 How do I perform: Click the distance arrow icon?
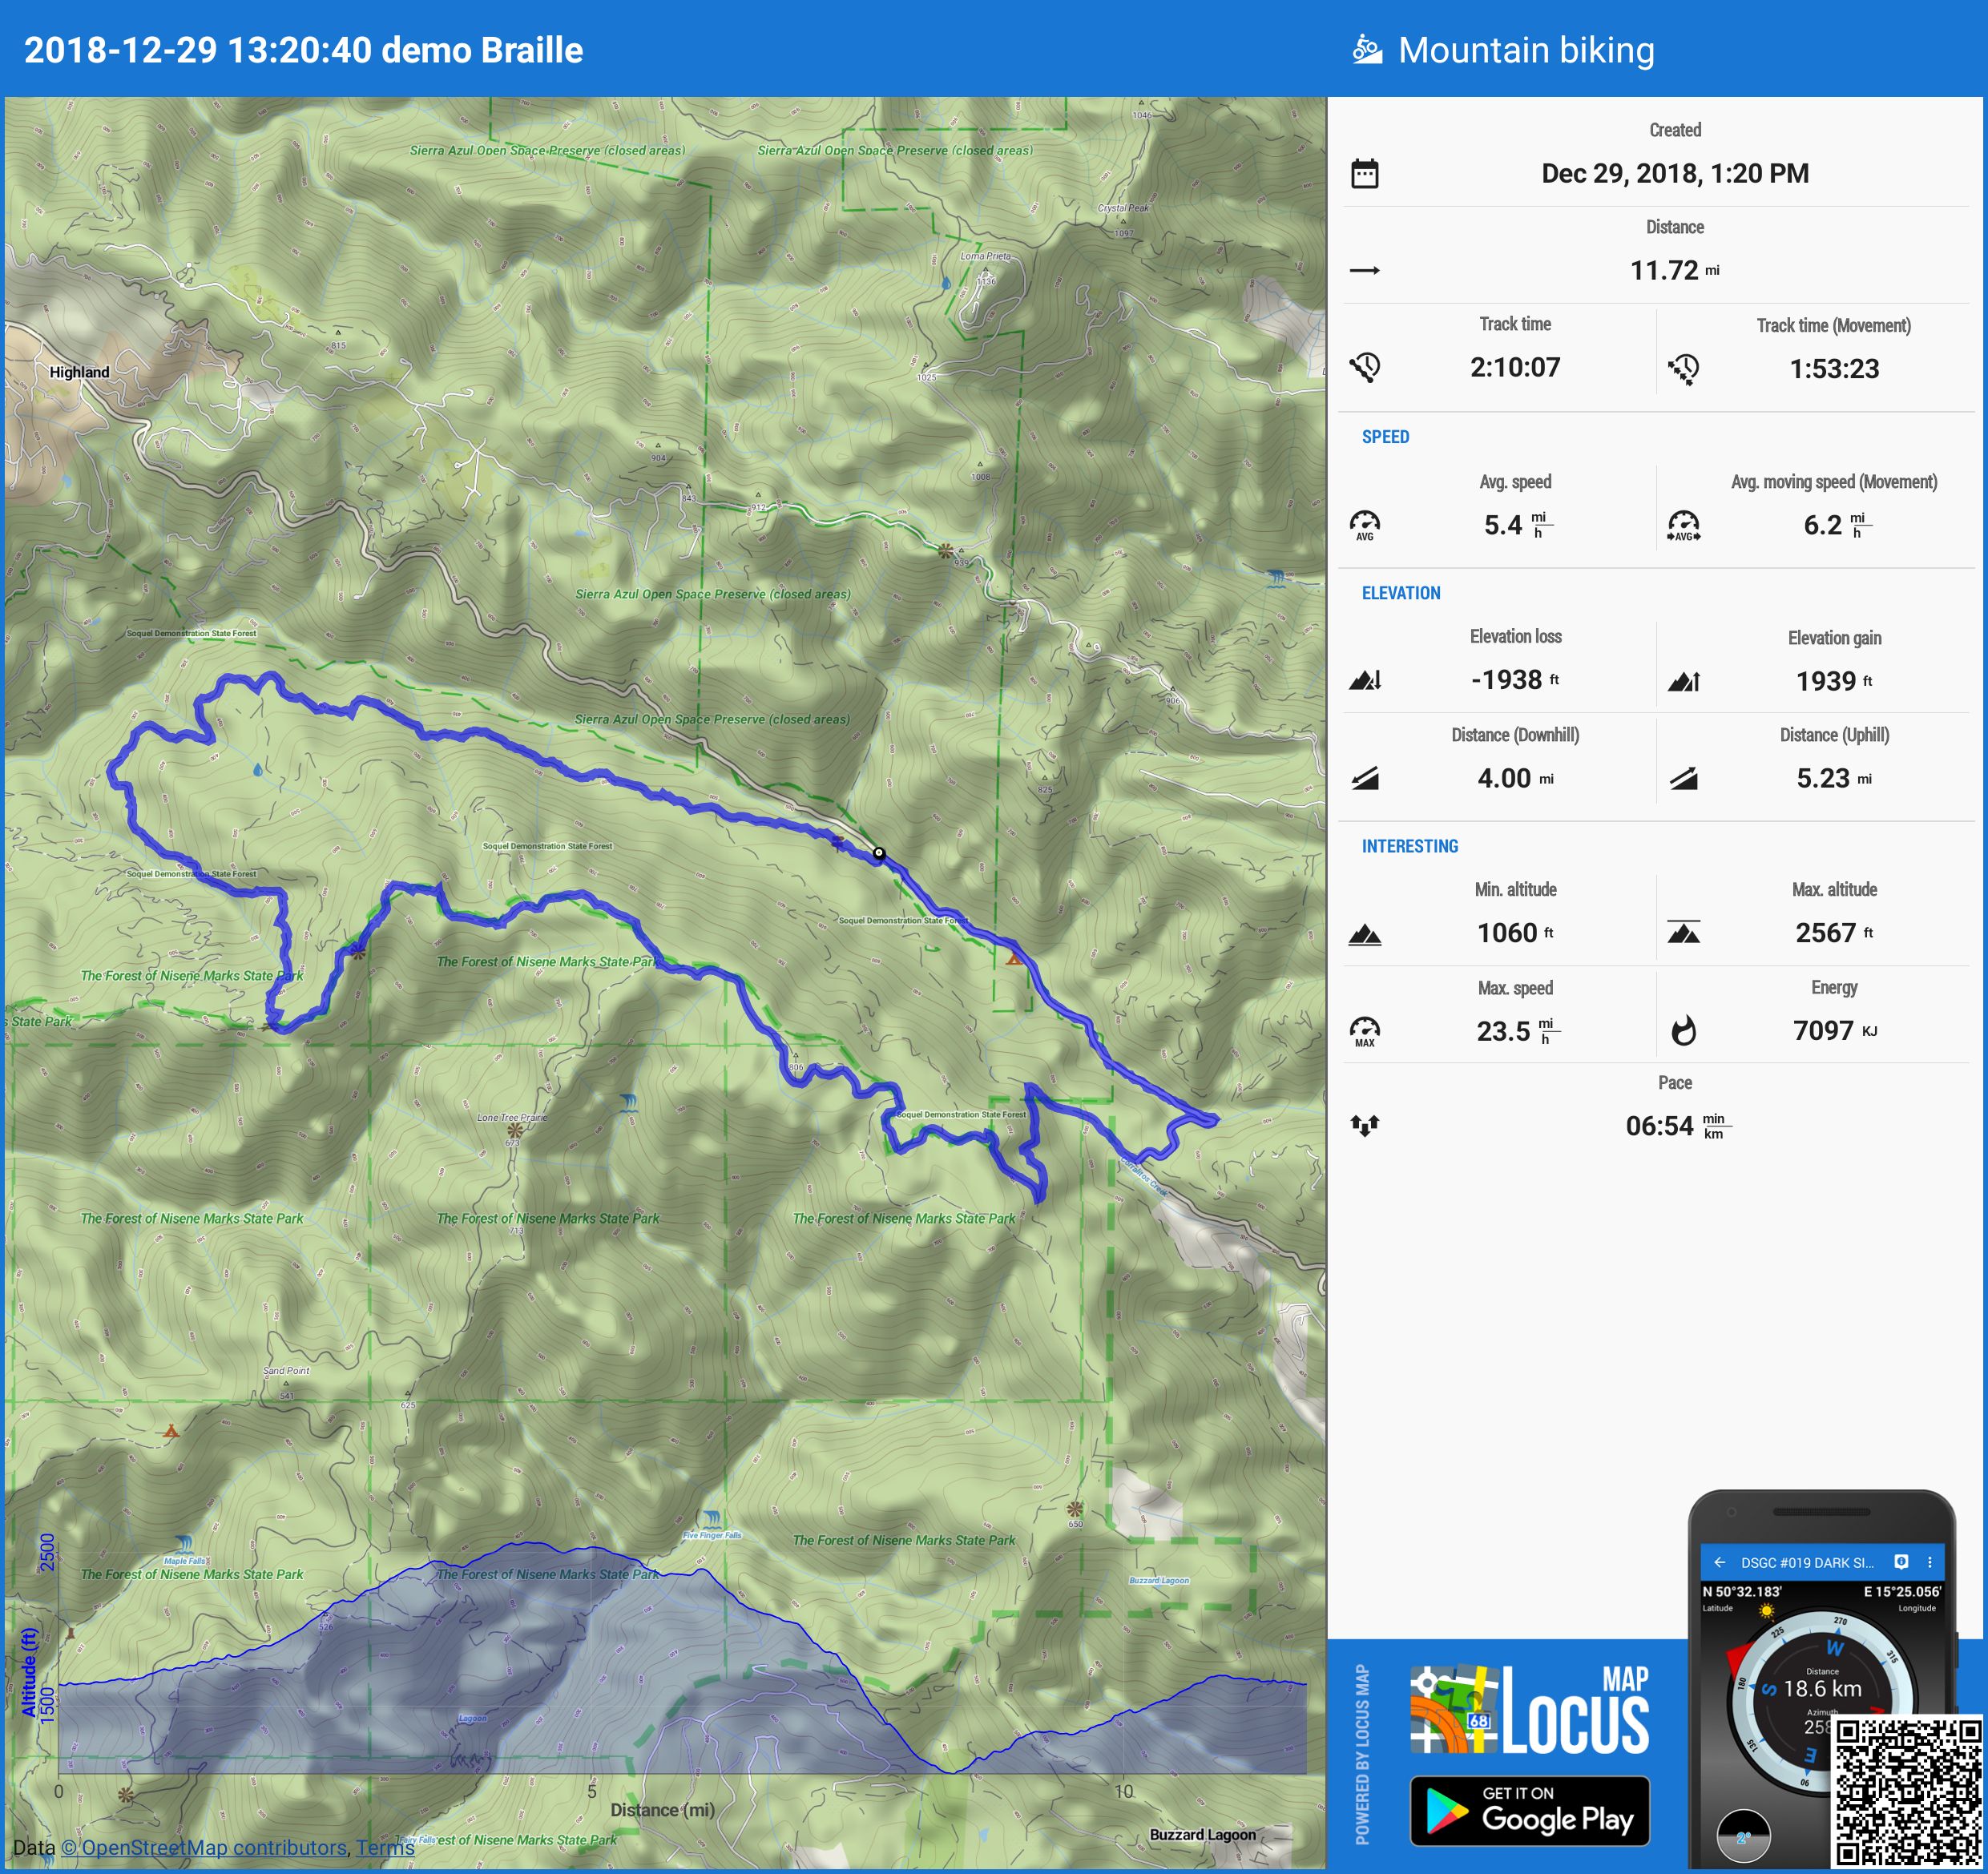point(1365,270)
